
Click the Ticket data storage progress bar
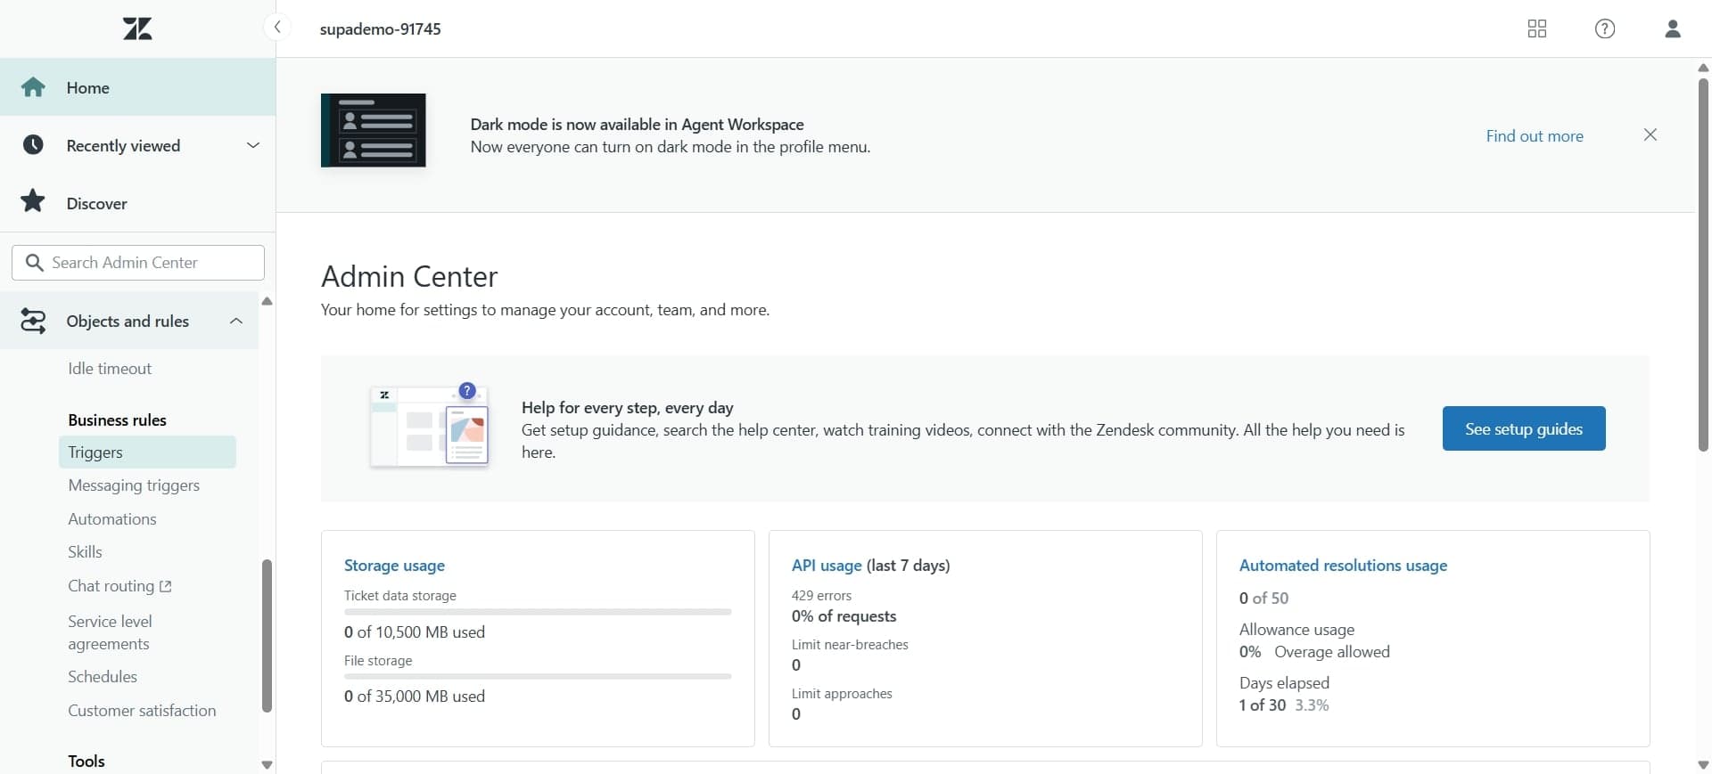pyautogui.click(x=538, y=612)
